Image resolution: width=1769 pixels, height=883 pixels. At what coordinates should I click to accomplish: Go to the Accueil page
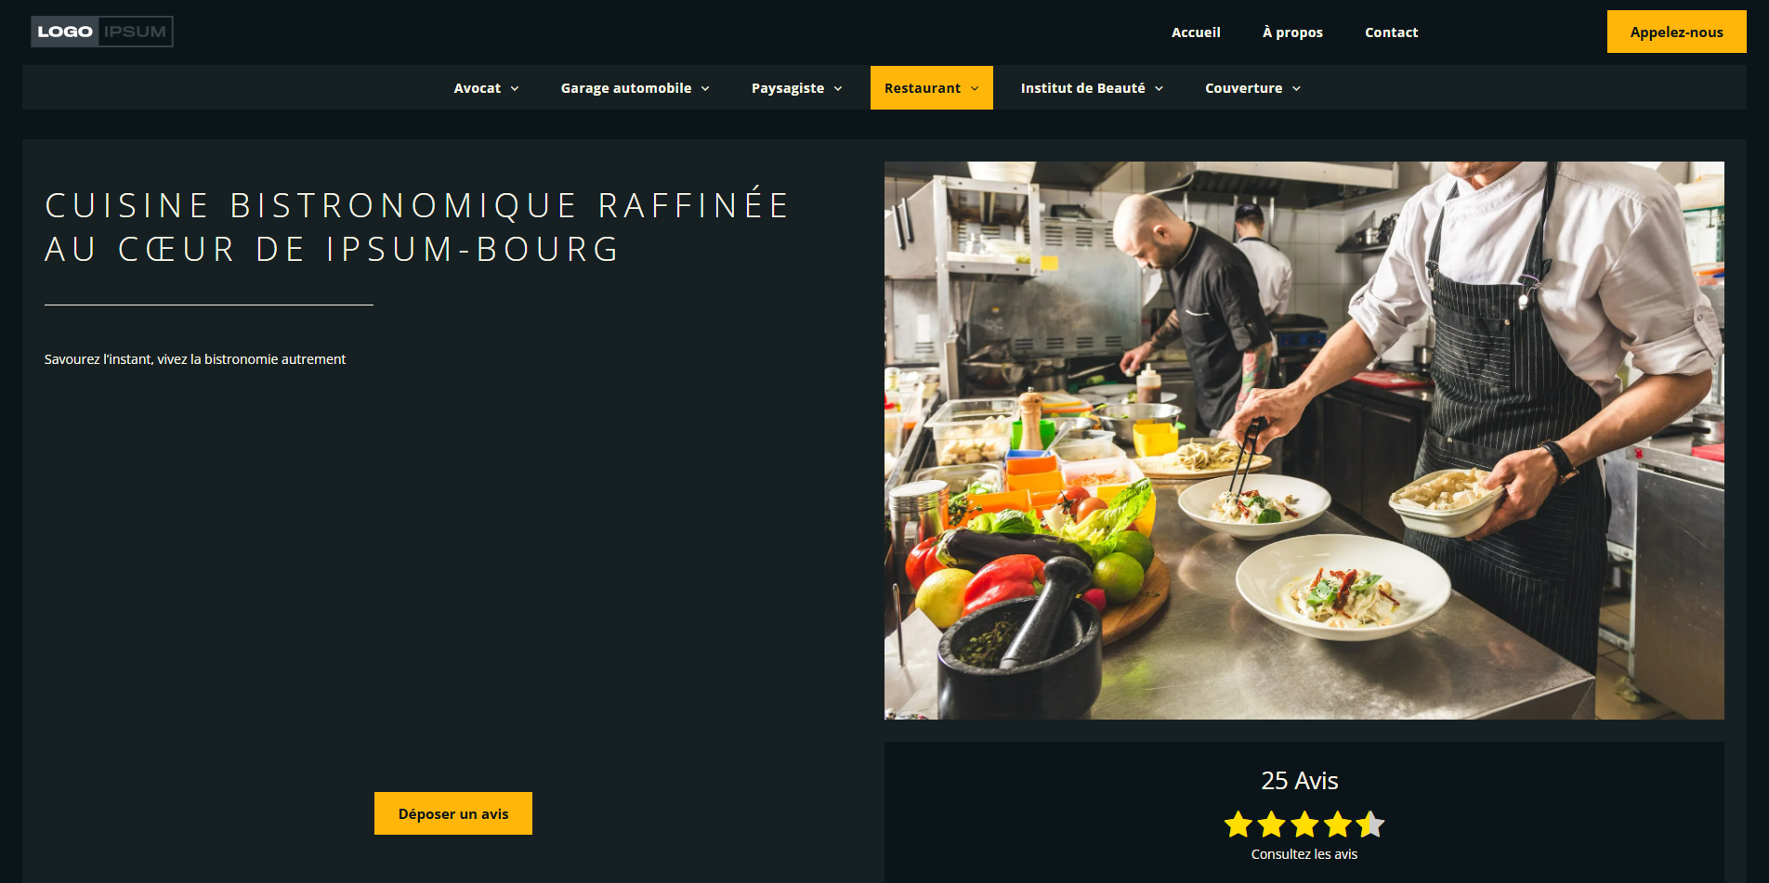coord(1196,32)
